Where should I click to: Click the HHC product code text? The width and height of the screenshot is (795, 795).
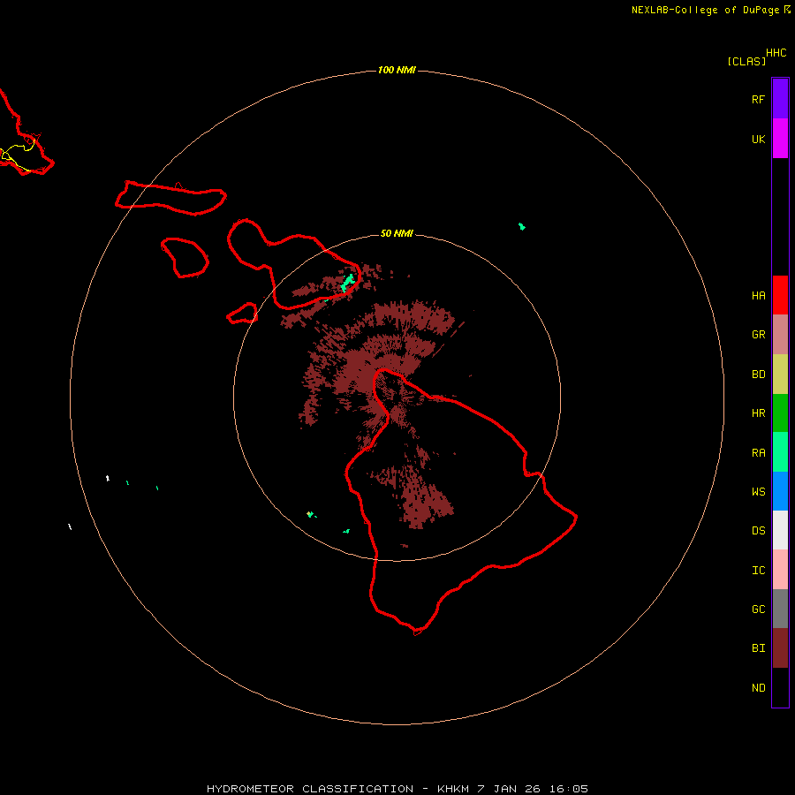776,53
